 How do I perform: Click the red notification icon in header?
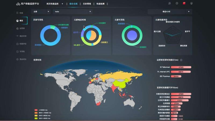point(184,3)
